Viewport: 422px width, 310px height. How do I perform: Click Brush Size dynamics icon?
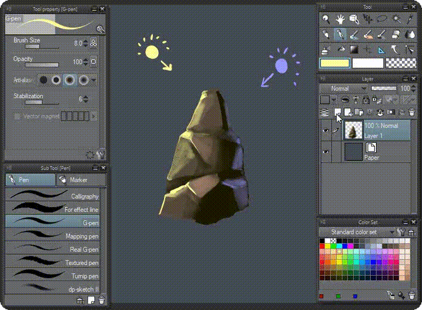point(93,43)
